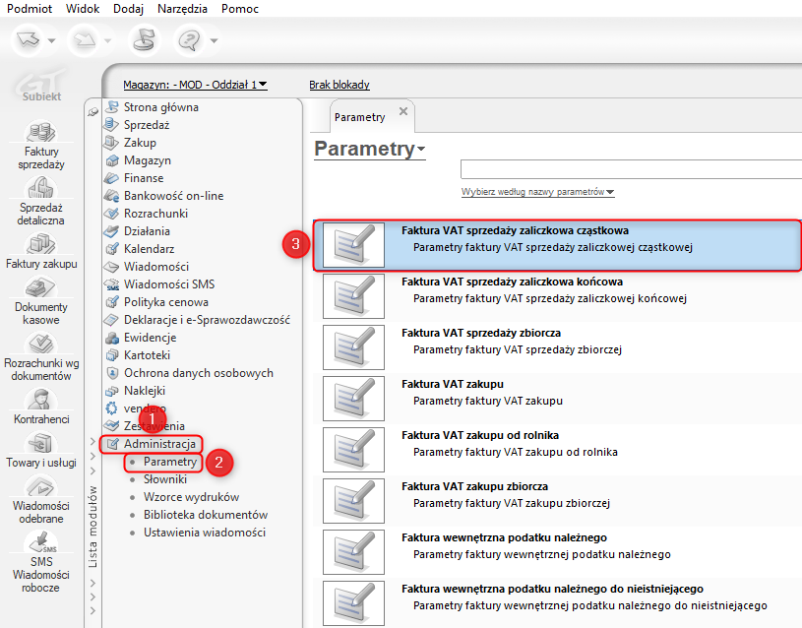Click icon of Faktura VAT sprzedaży zbiorcza
This screenshot has height=628, width=802.
353,347
